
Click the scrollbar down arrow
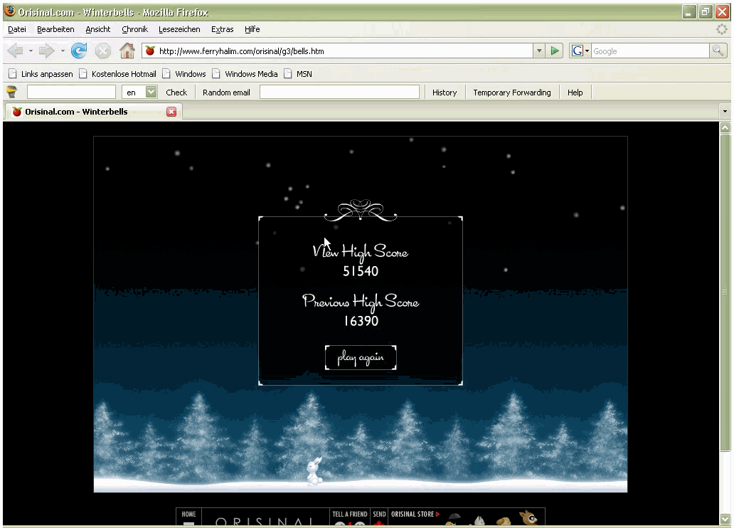tap(725, 519)
